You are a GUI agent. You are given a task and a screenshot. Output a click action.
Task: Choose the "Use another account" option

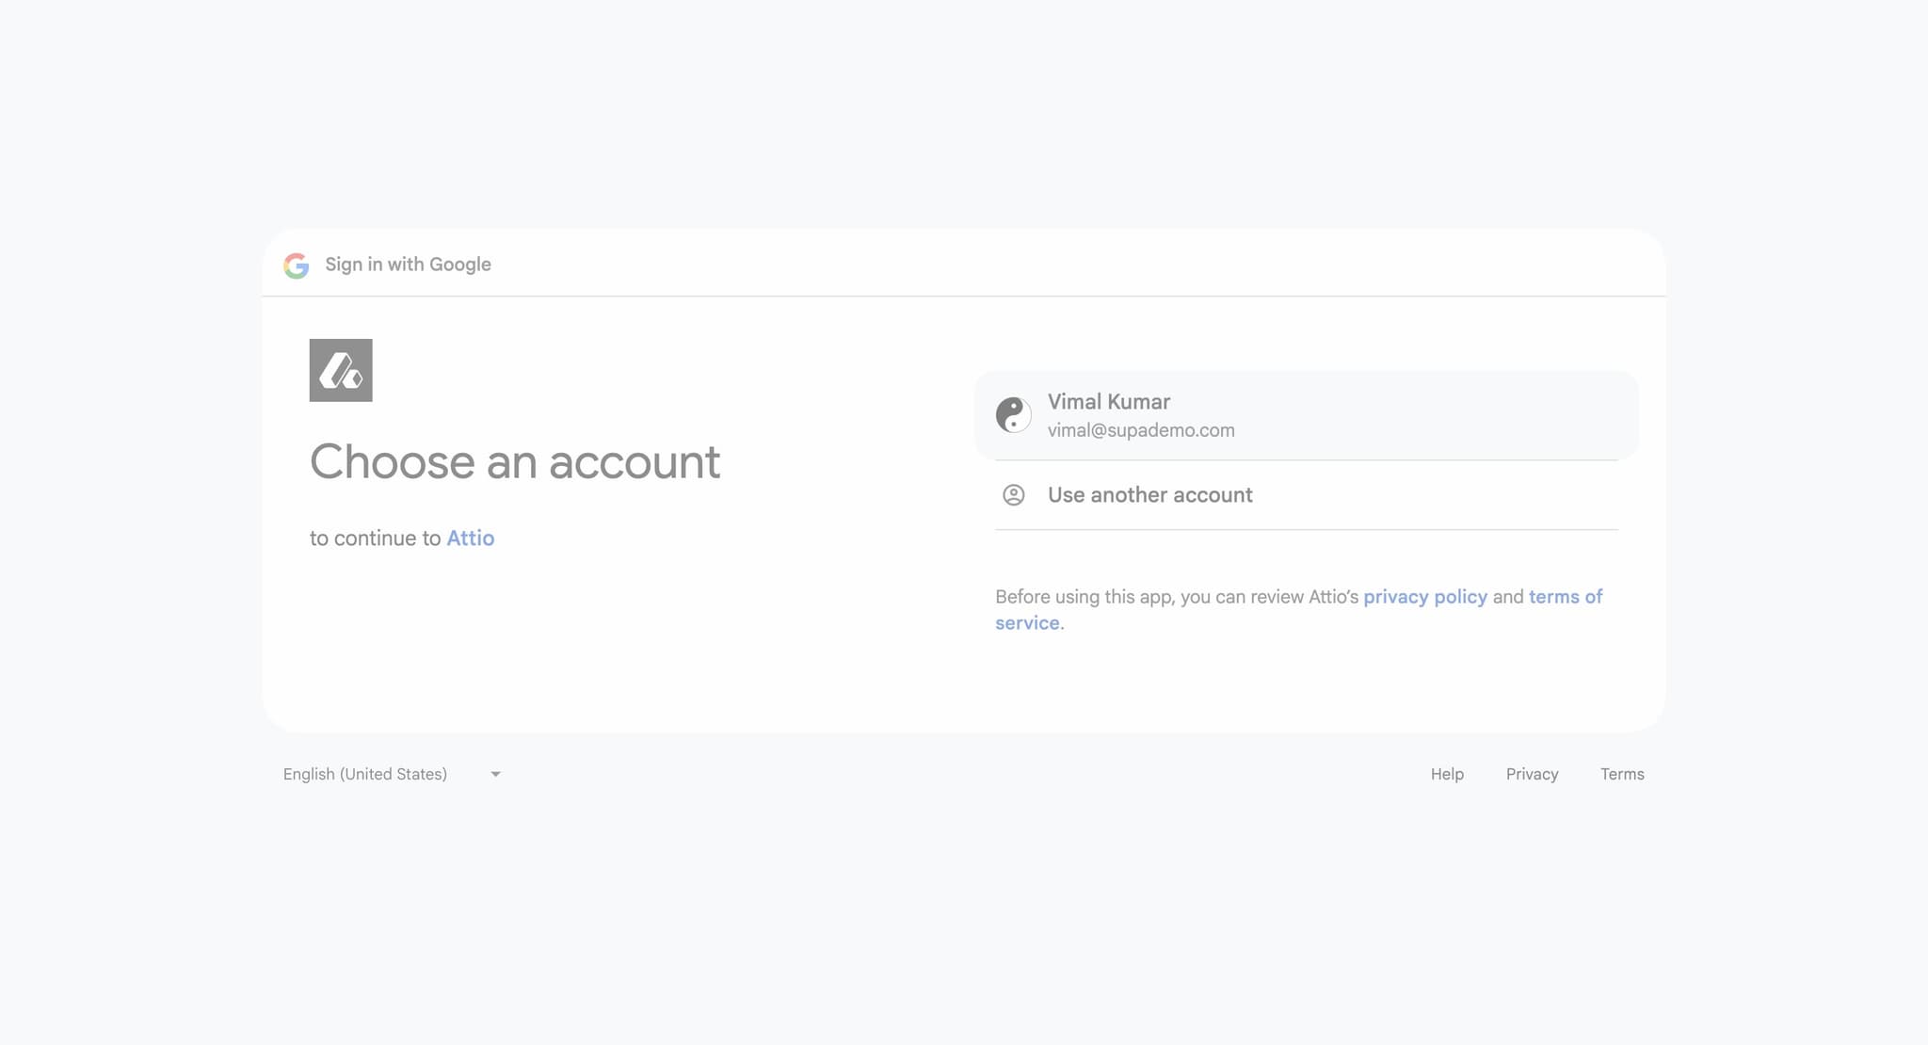click(1149, 494)
